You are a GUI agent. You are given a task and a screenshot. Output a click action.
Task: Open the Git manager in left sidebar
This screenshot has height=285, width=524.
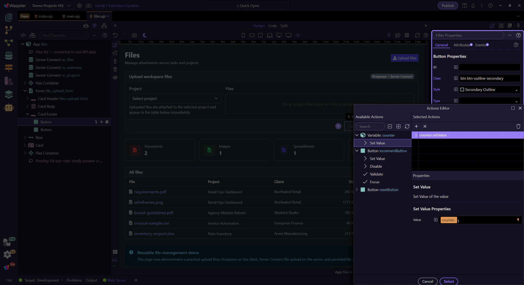(x=9, y=30)
